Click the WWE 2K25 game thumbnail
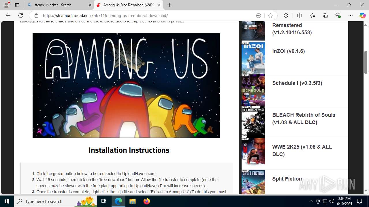 pos(253,154)
